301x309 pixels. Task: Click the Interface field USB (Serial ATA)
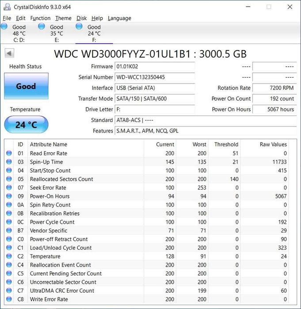pyautogui.click(x=155, y=88)
